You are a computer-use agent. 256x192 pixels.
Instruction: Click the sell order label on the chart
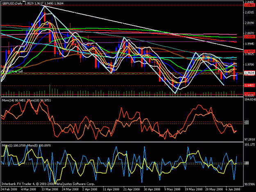[12, 72]
